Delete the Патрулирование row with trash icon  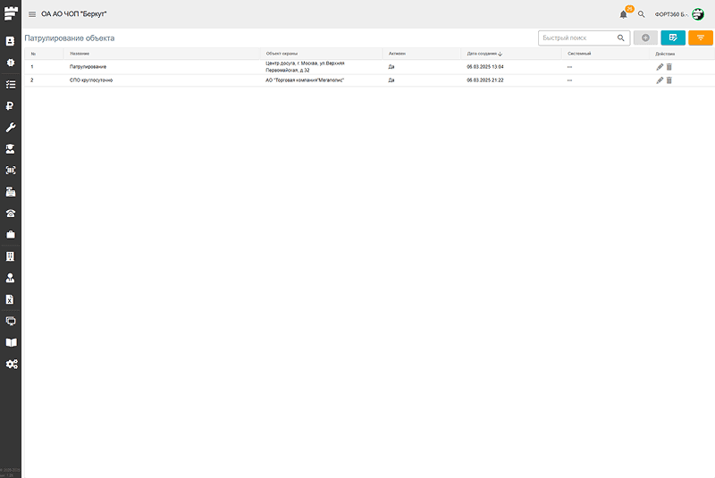(x=669, y=67)
